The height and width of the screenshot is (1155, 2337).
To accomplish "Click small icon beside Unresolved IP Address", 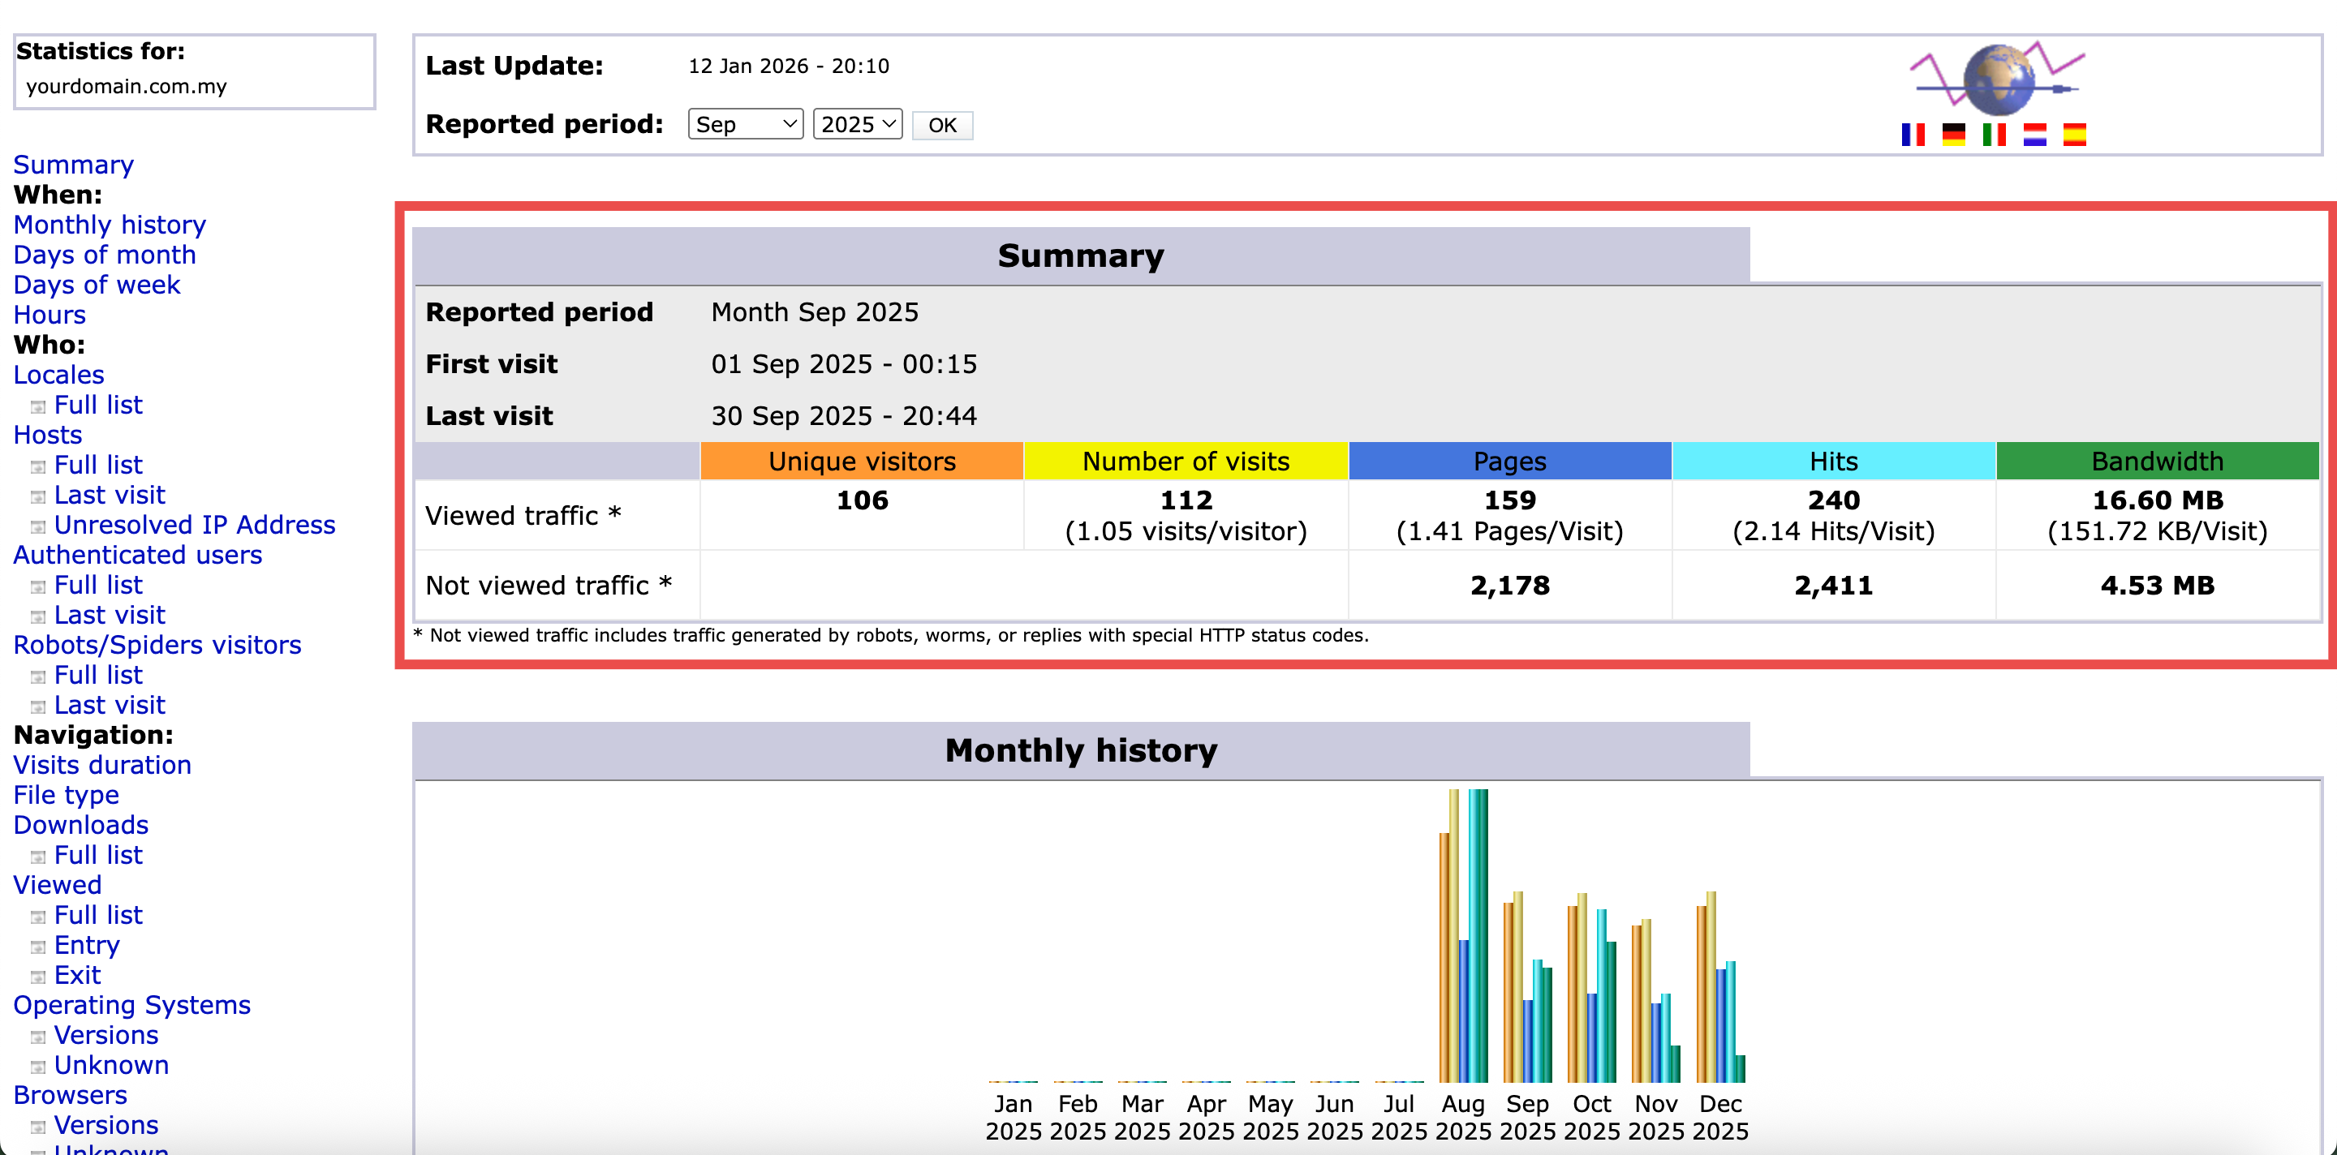I will [x=38, y=526].
